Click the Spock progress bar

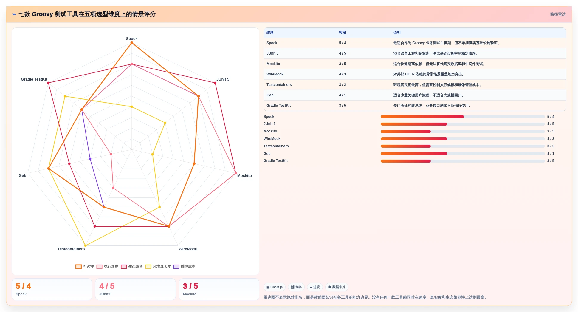point(463,117)
